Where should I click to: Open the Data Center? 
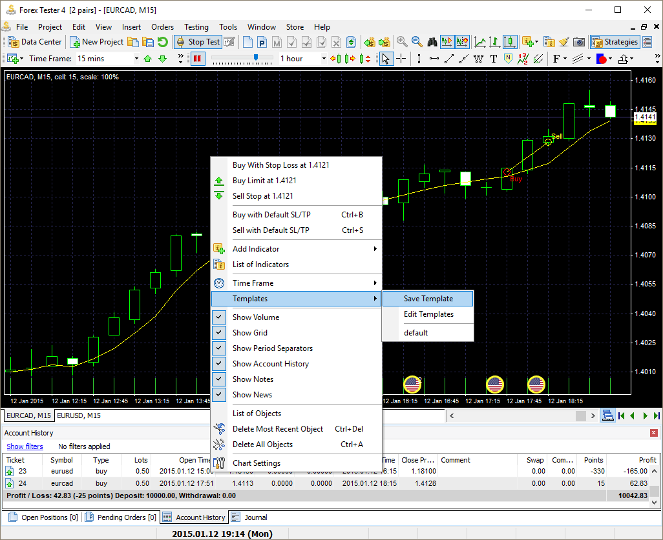(x=35, y=42)
